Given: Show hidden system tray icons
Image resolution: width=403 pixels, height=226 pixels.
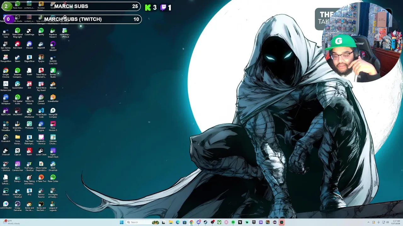Looking at the screenshot, I should tap(369, 222).
